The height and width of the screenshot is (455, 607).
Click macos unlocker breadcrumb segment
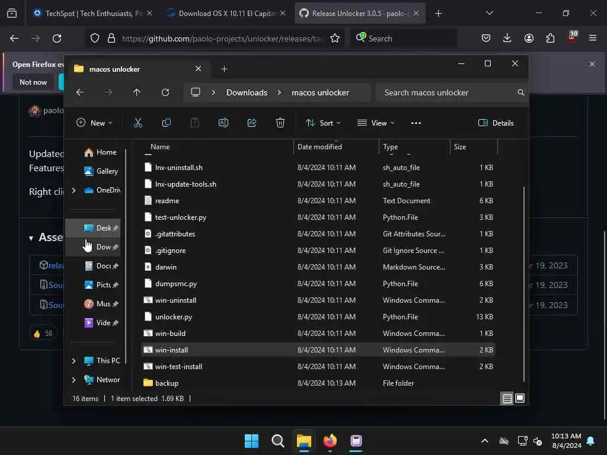tap(320, 92)
